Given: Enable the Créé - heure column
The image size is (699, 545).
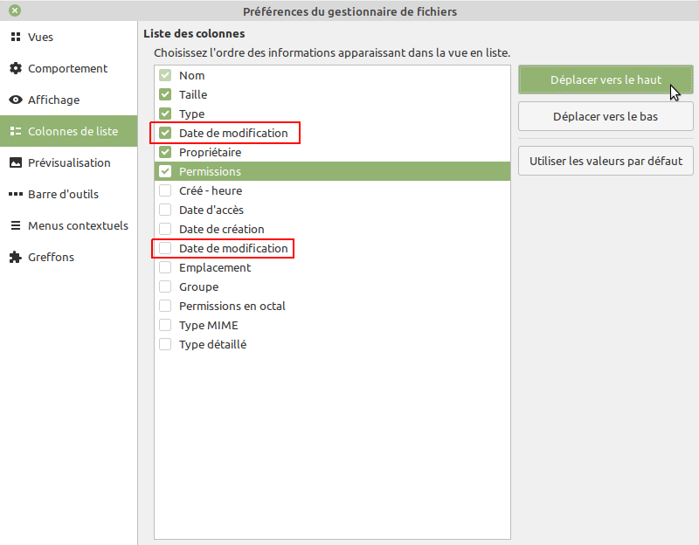Looking at the screenshot, I should (x=165, y=190).
